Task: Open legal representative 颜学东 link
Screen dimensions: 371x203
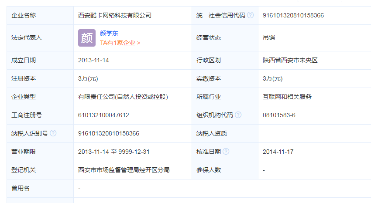Action: (x=109, y=33)
